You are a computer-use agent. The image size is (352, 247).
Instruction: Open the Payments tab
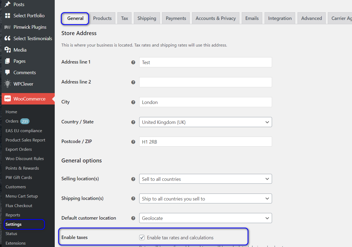pyautogui.click(x=176, y=18)
